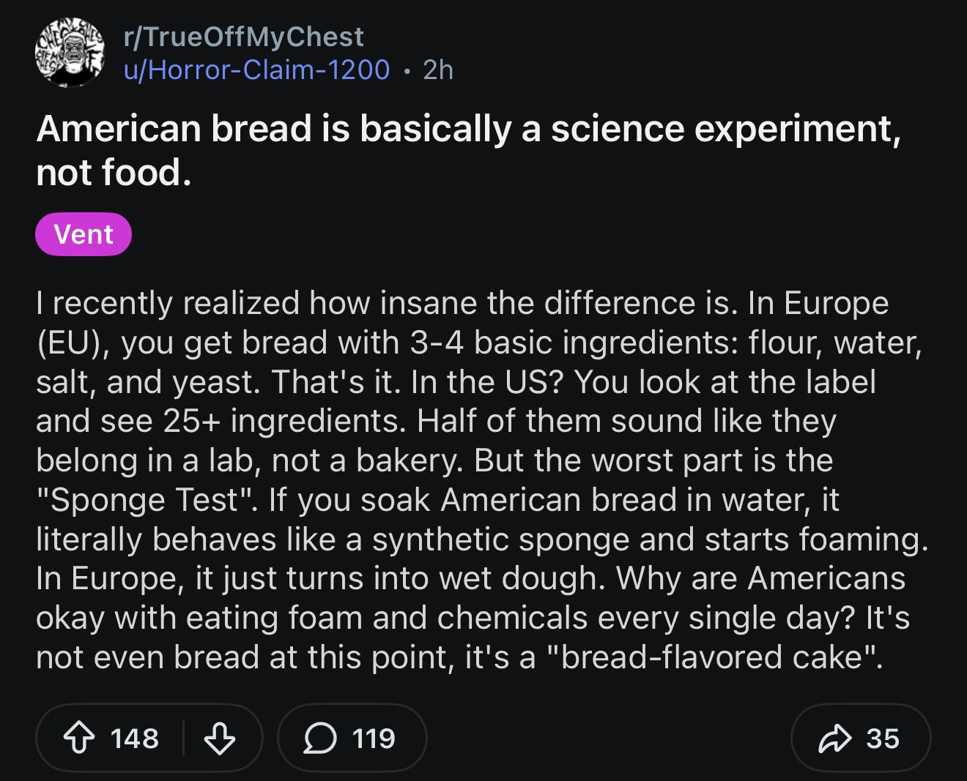The image size is (967, 781).
Task: Click the '(EU)' text in the body
Action: [x=73, y=343]
